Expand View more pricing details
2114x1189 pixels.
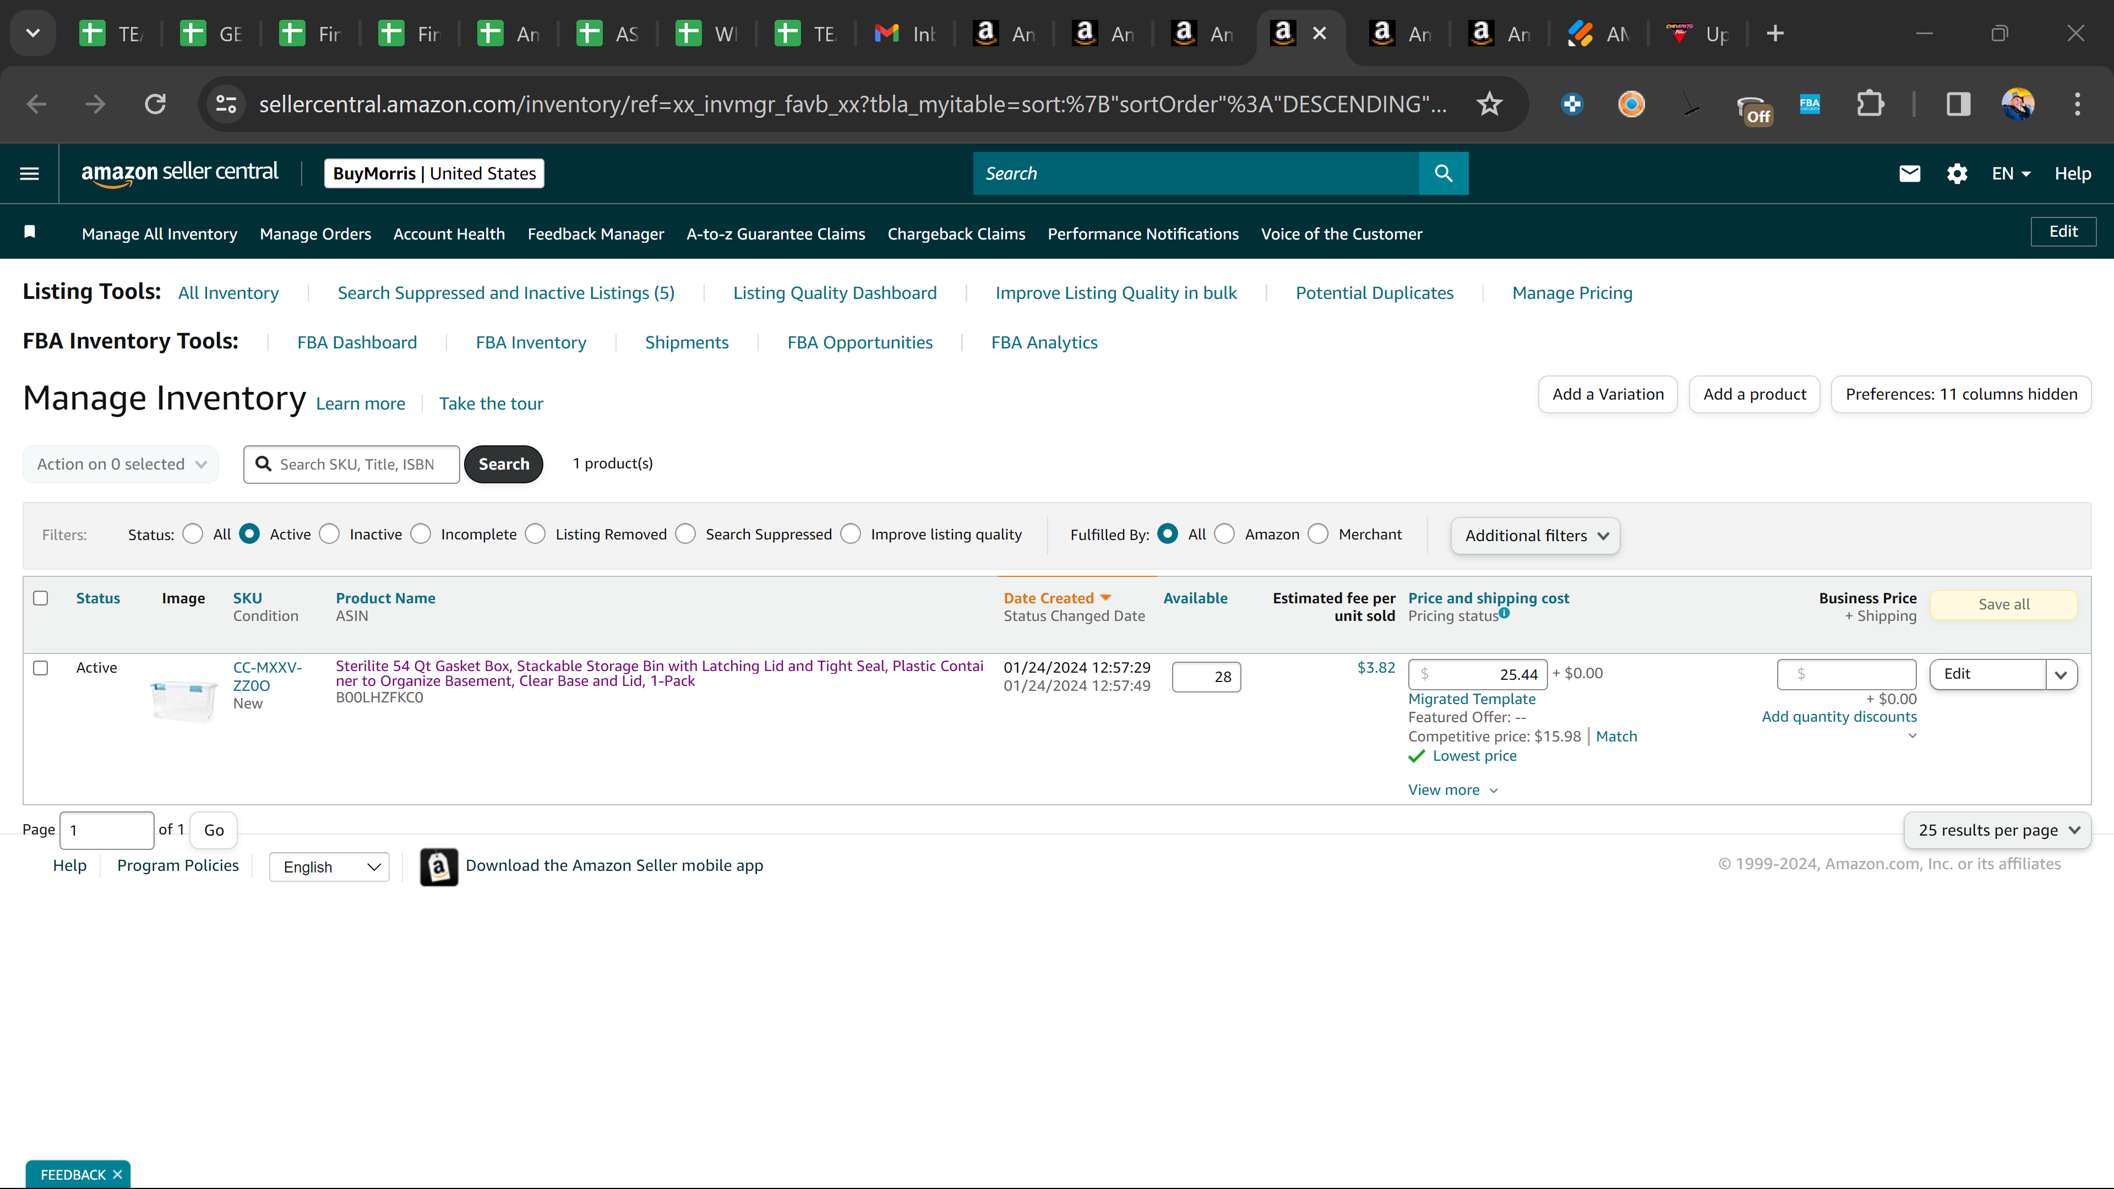click(1453, 790)
